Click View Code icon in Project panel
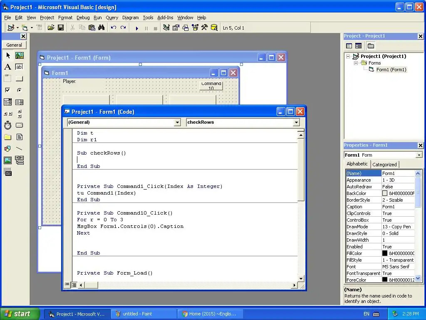This screenshot has width=426, height=320. pos(349,46)
